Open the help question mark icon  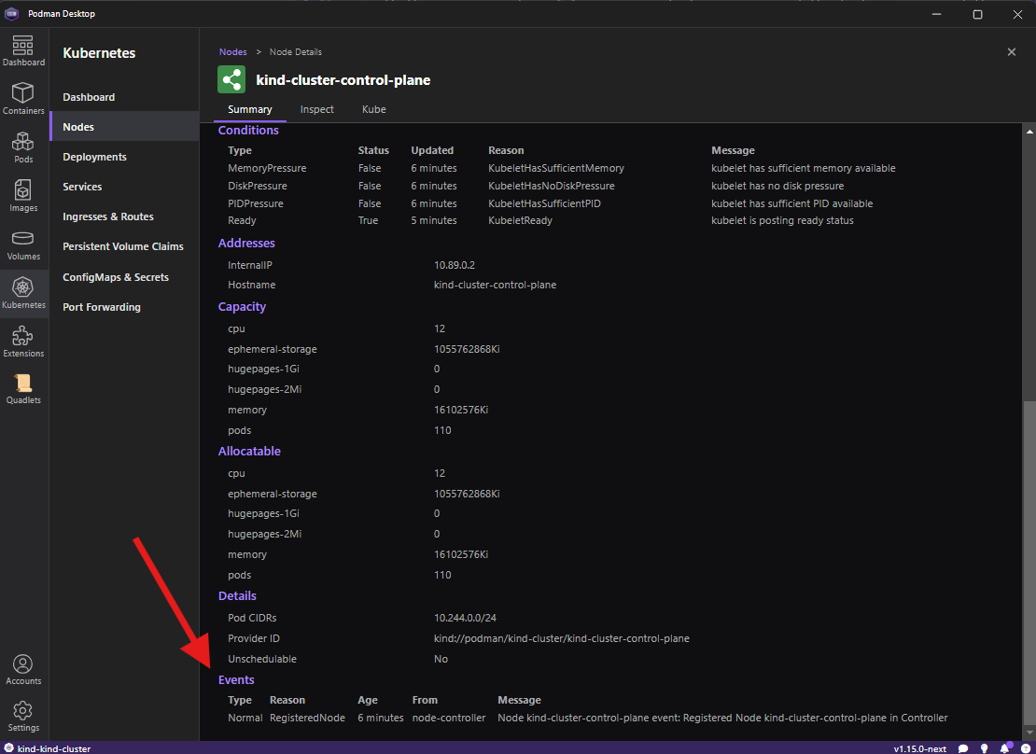coord(1025,748)
